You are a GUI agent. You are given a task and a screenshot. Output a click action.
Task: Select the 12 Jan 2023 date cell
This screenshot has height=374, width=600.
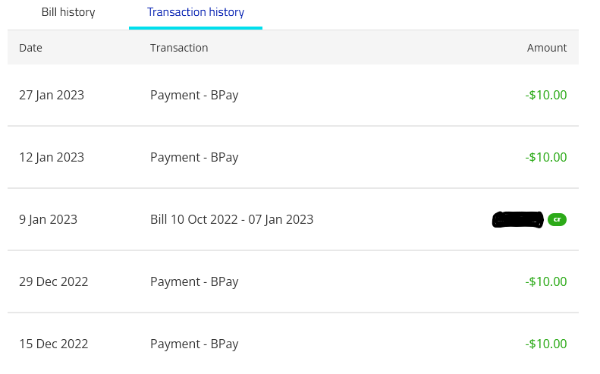[x=52, y=157]
